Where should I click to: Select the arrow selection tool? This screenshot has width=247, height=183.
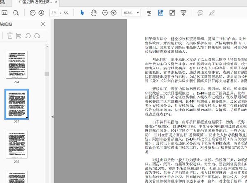82,13
